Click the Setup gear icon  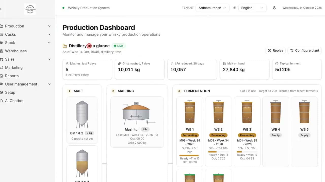pos(2,92)
